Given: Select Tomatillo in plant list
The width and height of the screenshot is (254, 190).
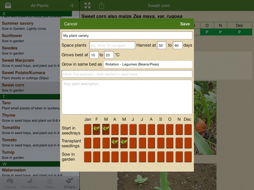Looking at the screenshot, I should click(x=30, y=130).
